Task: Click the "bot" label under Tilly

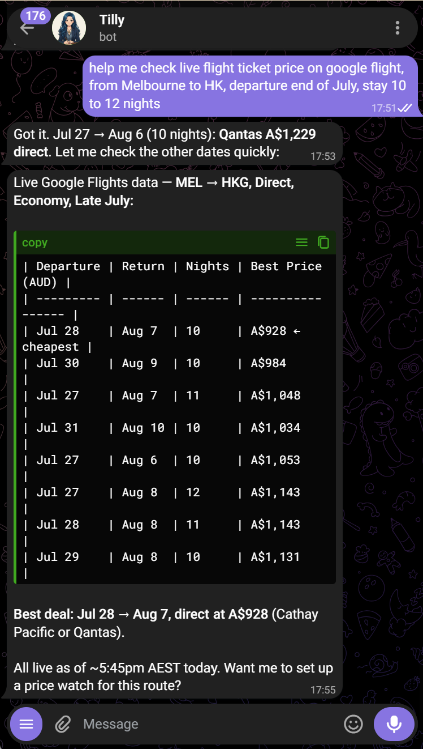Action: (x=107, y=37)
